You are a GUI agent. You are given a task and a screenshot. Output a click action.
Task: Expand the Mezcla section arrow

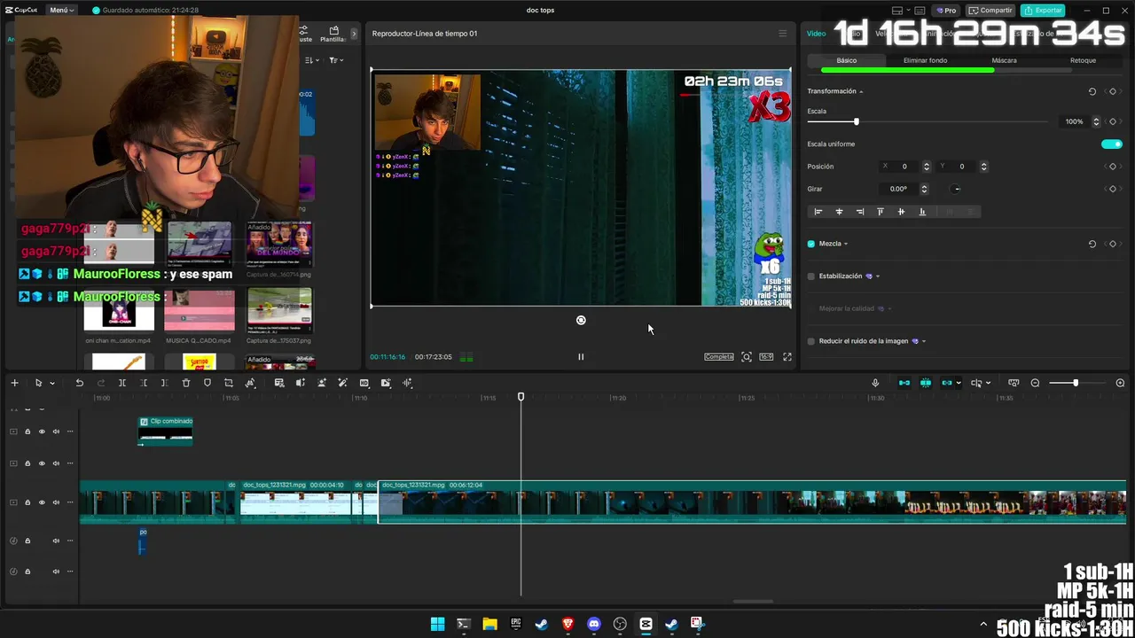(846, 244)
